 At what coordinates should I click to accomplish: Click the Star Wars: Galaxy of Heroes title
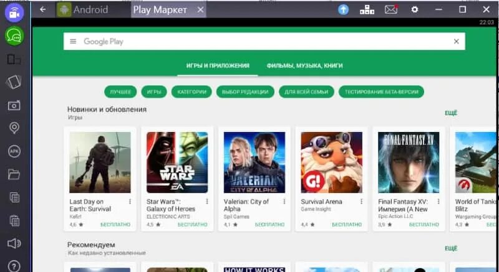170,205
